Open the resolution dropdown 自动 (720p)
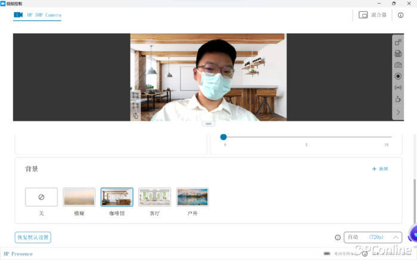 372,237
